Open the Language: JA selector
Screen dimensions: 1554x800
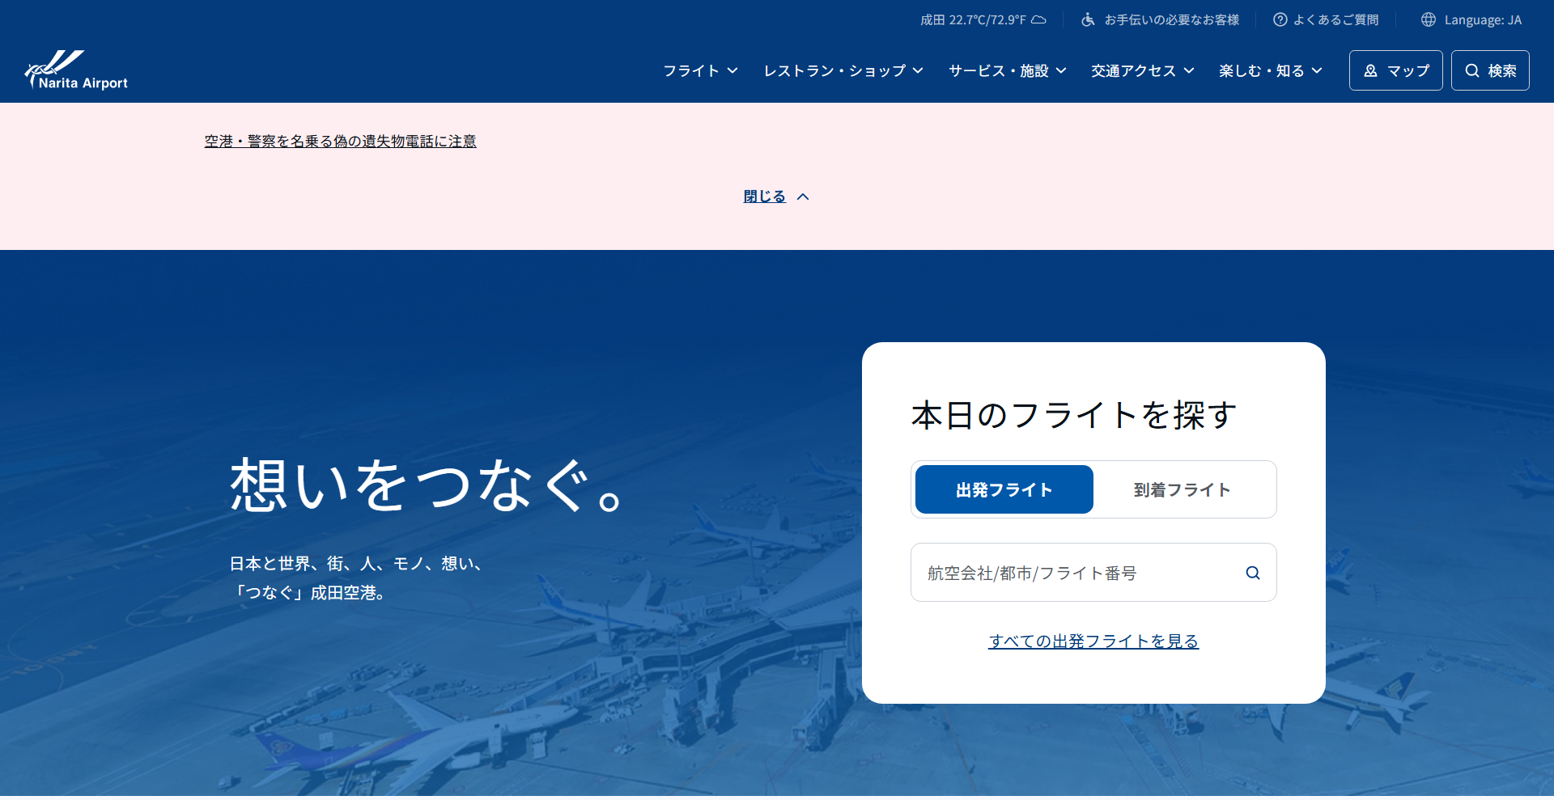pos(1471,19)
